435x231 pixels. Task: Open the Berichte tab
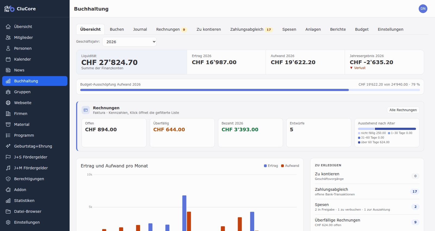click(x=338, y=29)
